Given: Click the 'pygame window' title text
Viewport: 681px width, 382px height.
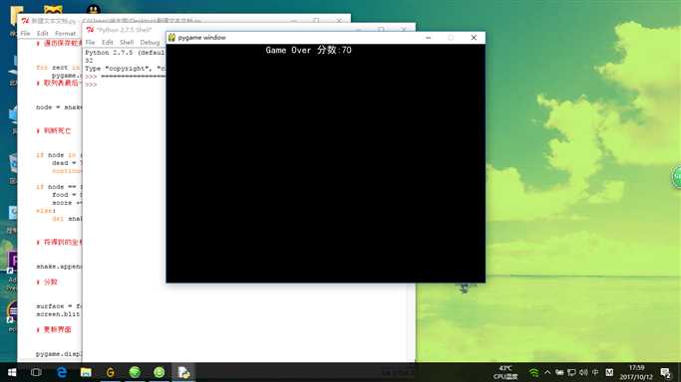Looking at the screenshot, I should [x=201, y=38].
